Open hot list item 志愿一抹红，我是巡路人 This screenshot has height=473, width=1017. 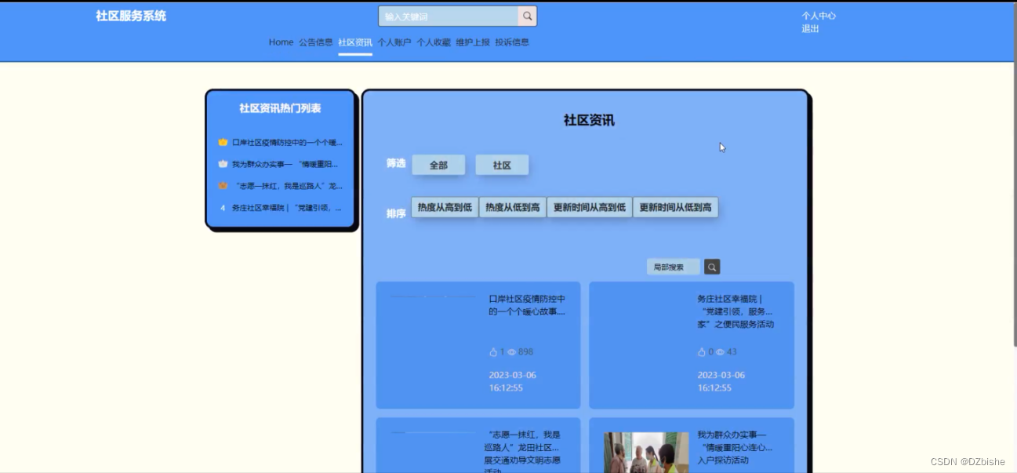[287, 186]
